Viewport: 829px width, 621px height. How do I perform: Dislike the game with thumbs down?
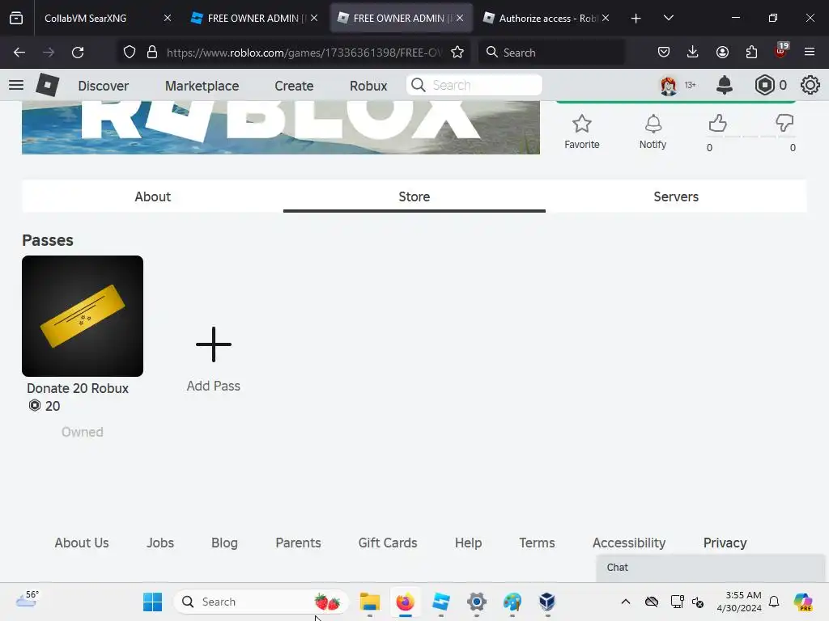(784, 124)
